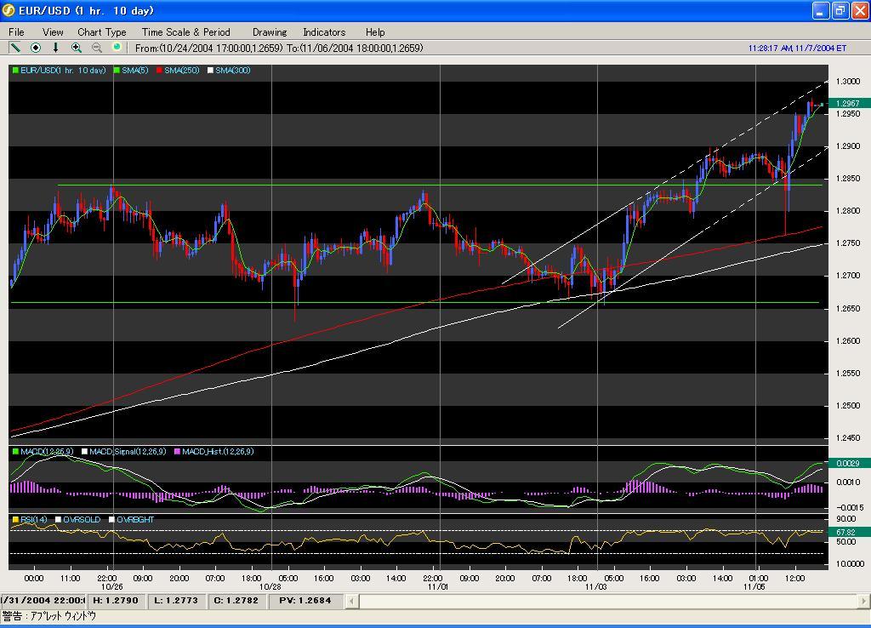Click the L: 1.2773 status field

click(x=176, y=601)
